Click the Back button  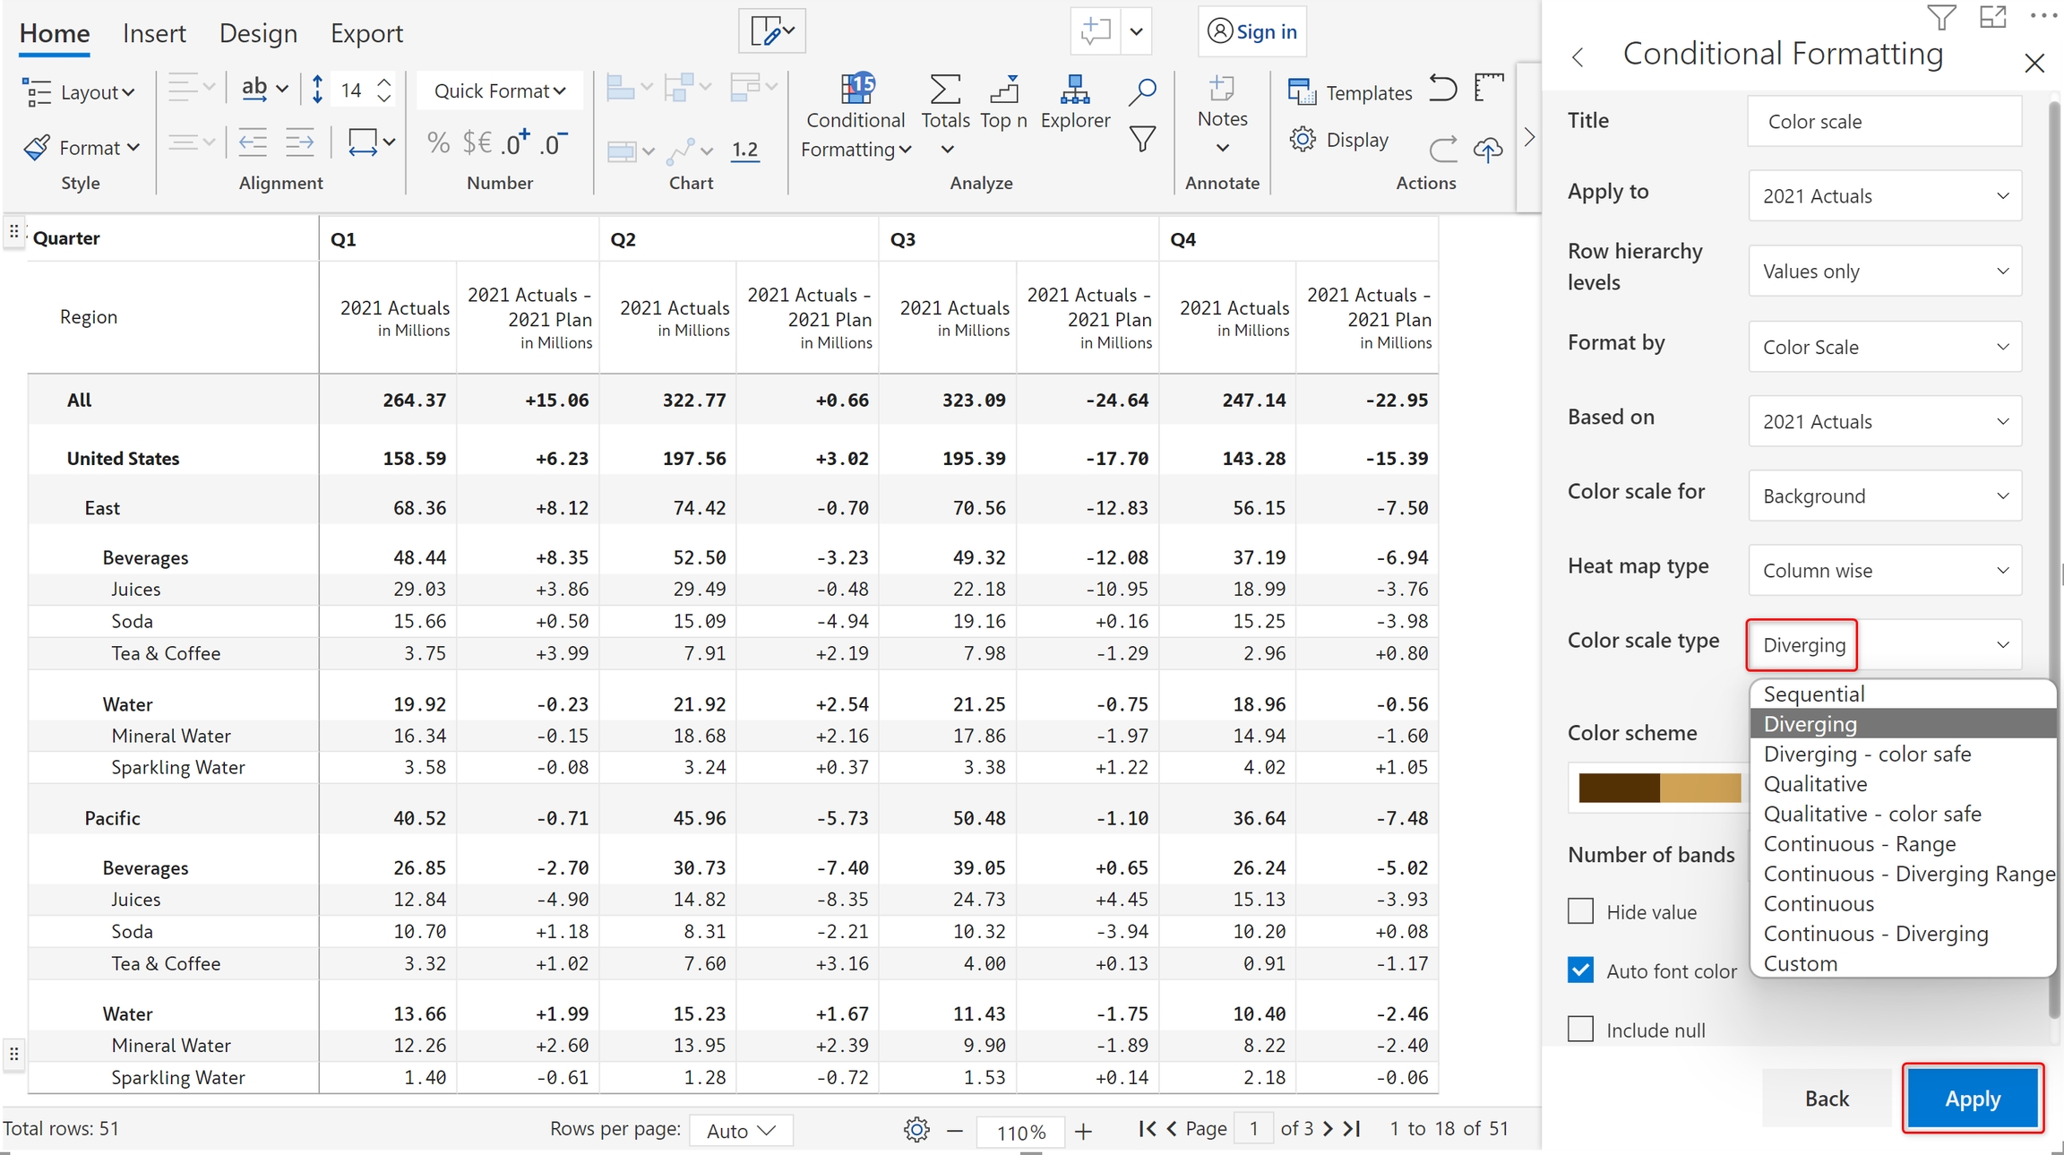(x=1827, y=1099)
